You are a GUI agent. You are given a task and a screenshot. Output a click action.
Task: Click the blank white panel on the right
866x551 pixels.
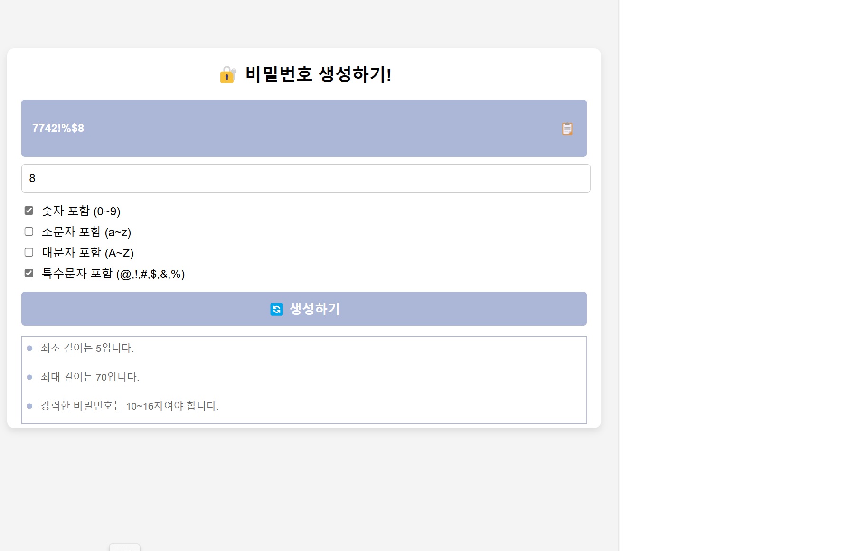click(x=743, y=275)
